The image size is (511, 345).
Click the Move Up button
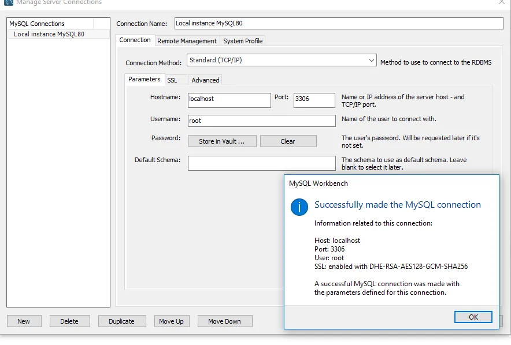(x=172, y=321)
